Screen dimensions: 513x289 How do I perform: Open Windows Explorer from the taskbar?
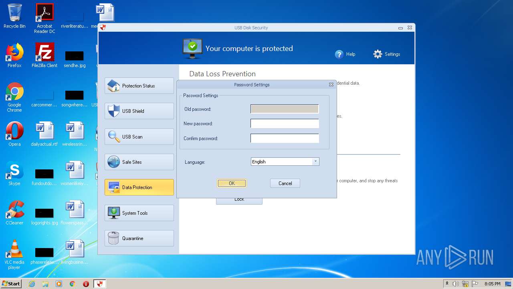coord(45,284)
